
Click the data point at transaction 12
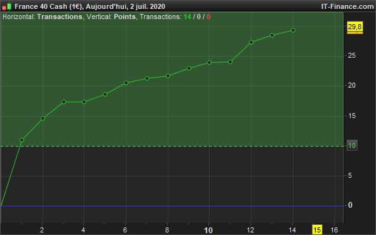(x=251, y=42)
